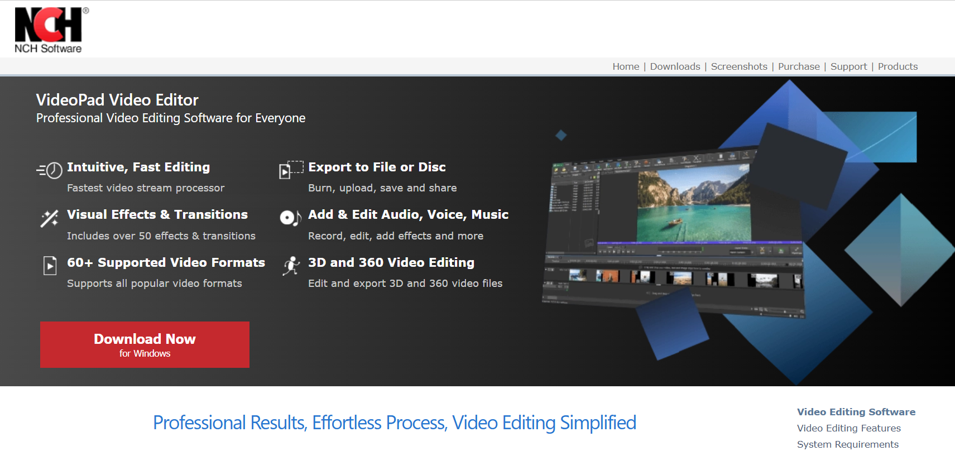Click the stopwatch icon beside Intuitive, Fast Editing
The height and width of the screenshot is (451, 955).
(x=50, y=170)
